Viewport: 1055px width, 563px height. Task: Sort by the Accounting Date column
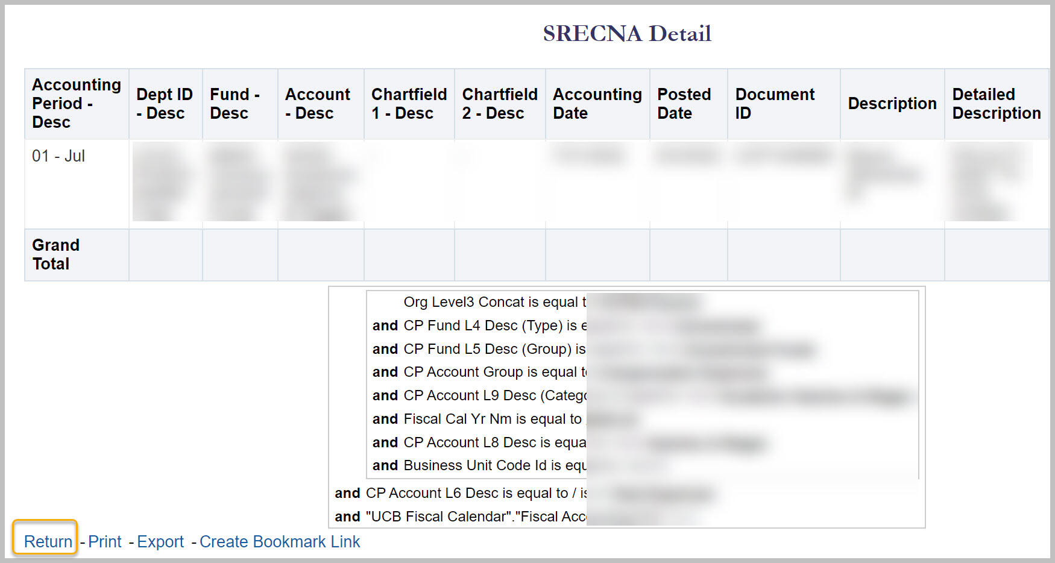click(x=596, y=103)
